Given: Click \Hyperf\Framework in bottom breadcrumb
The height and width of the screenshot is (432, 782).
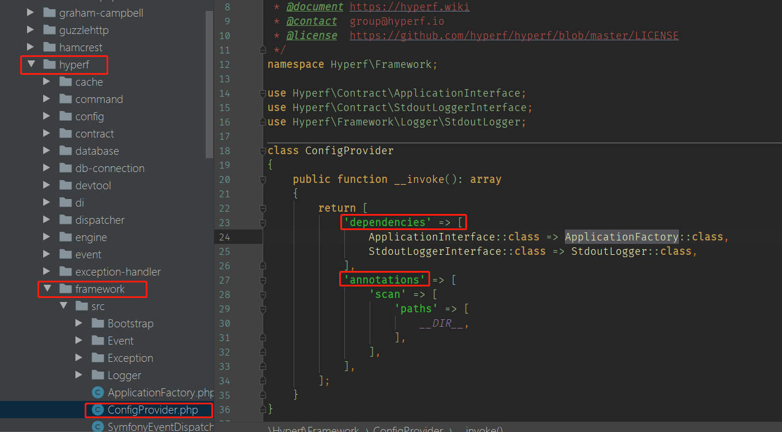Looking at the screenshot, I should point(313,429).
